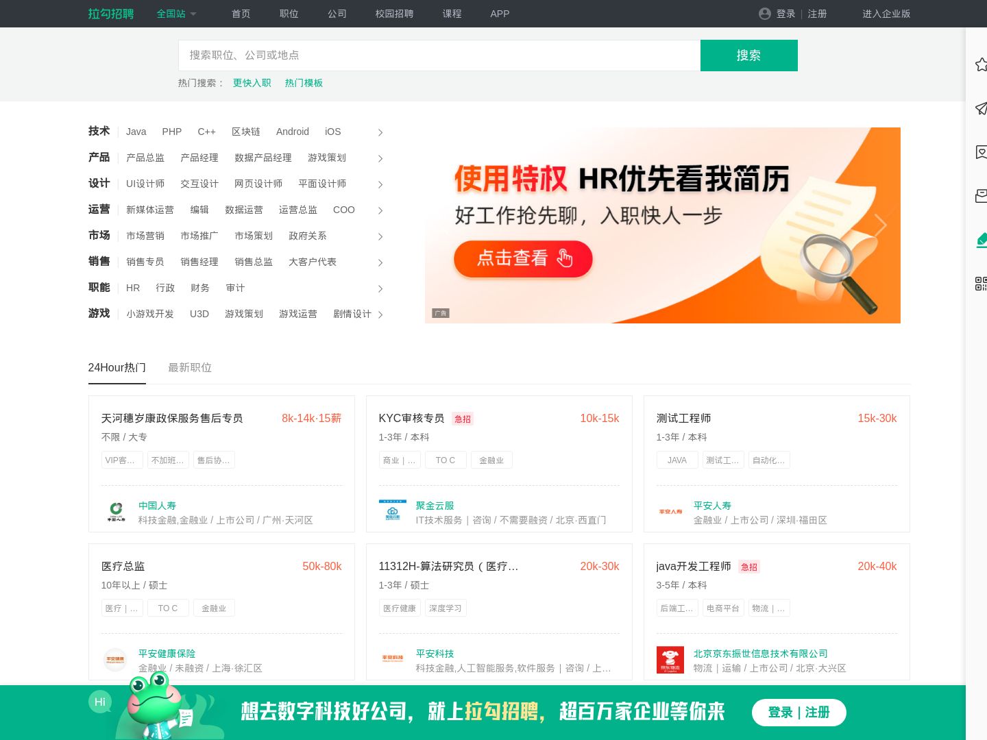Expand the 游戏 category row arrow
The width and height of the screenshot is (987, 740).
point(380,314)
